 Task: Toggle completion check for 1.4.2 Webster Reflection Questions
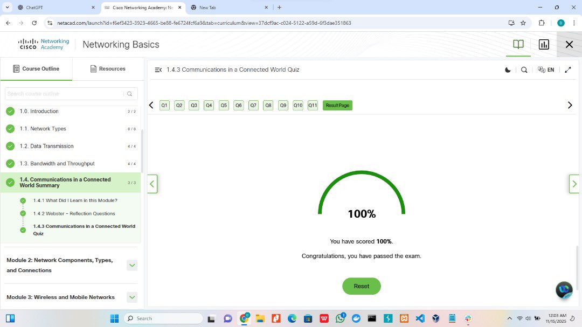click(x=23, y=213)
